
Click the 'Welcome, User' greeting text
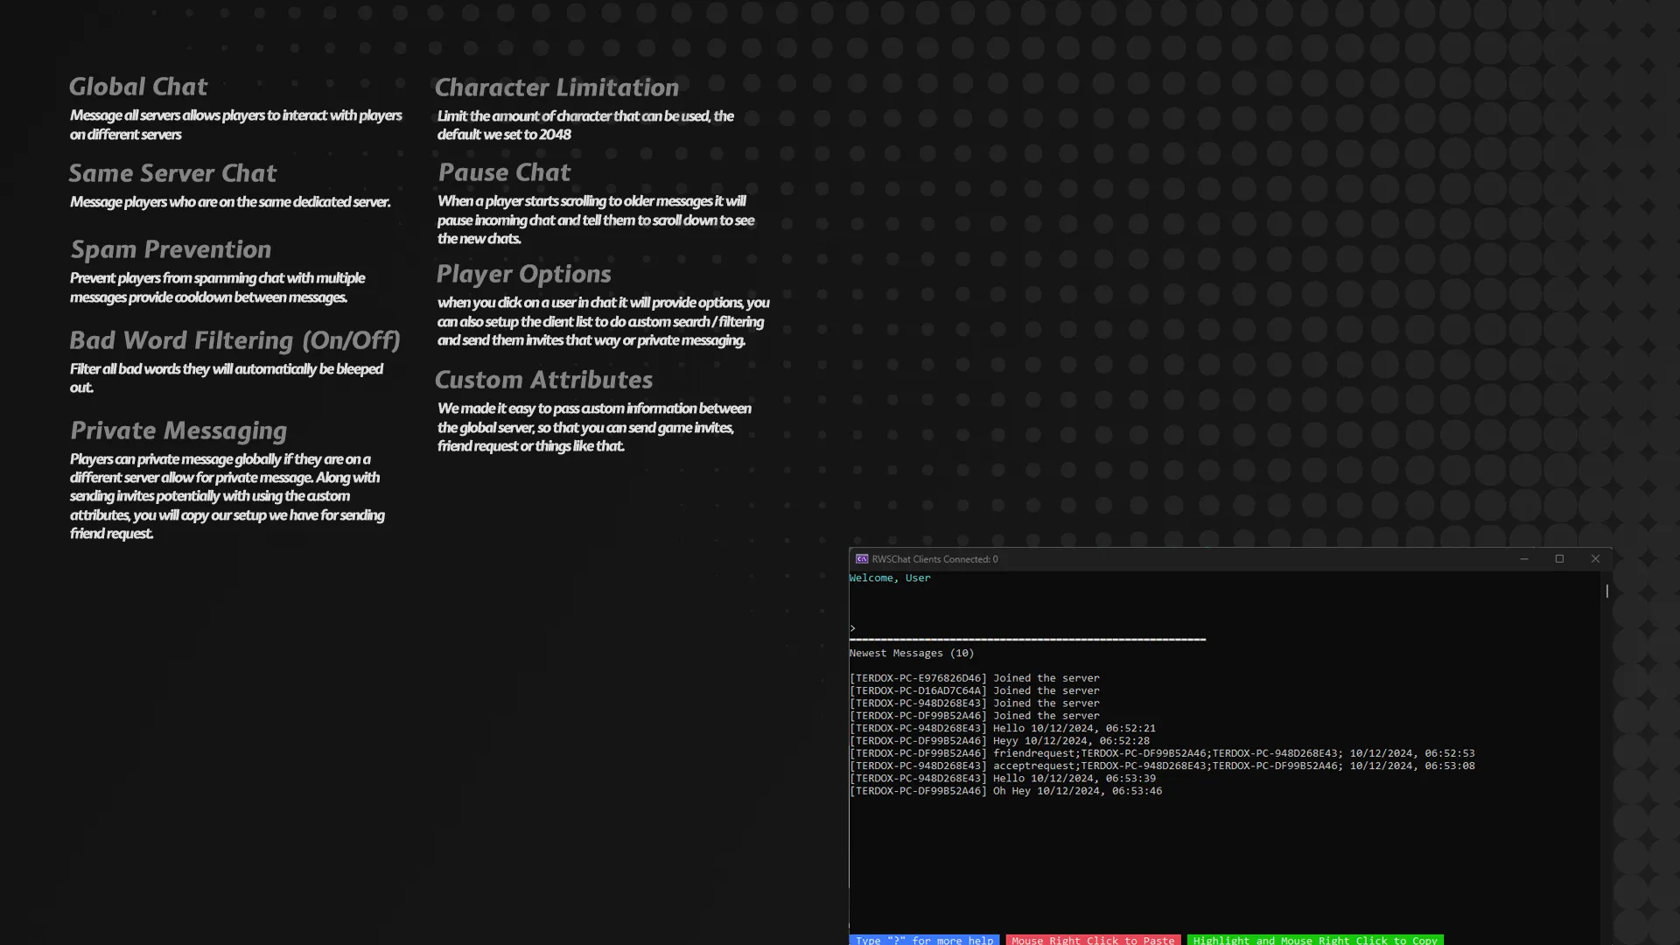890,578
